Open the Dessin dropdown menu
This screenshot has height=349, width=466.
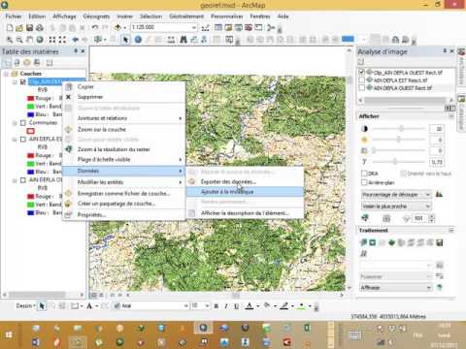pos(25,305)
